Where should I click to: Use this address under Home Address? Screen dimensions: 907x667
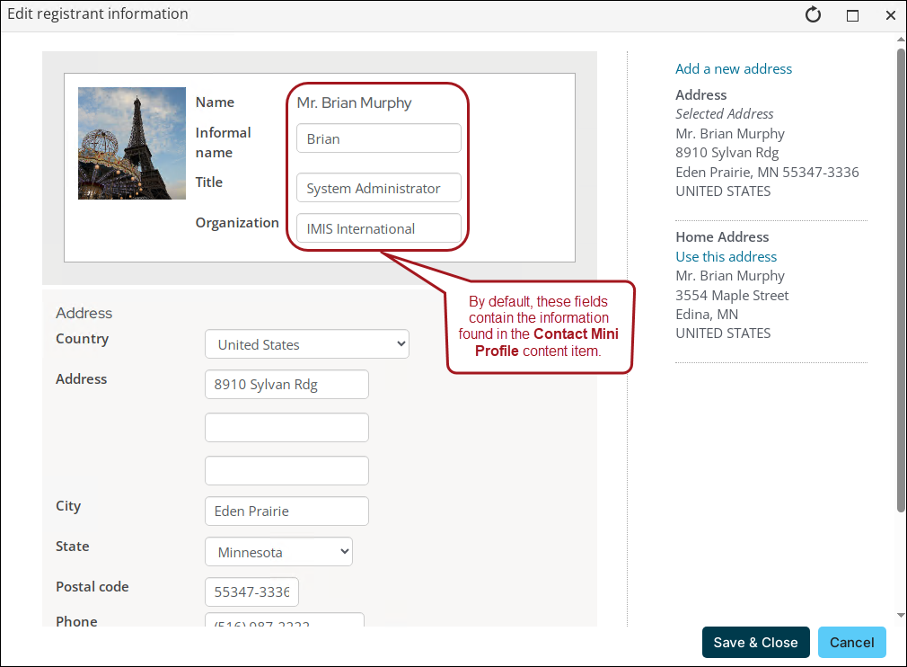[x=726, y=256]
